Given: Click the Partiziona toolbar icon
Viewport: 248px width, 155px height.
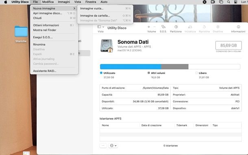Looking at the screenshot, I should [x=176, y=27].
